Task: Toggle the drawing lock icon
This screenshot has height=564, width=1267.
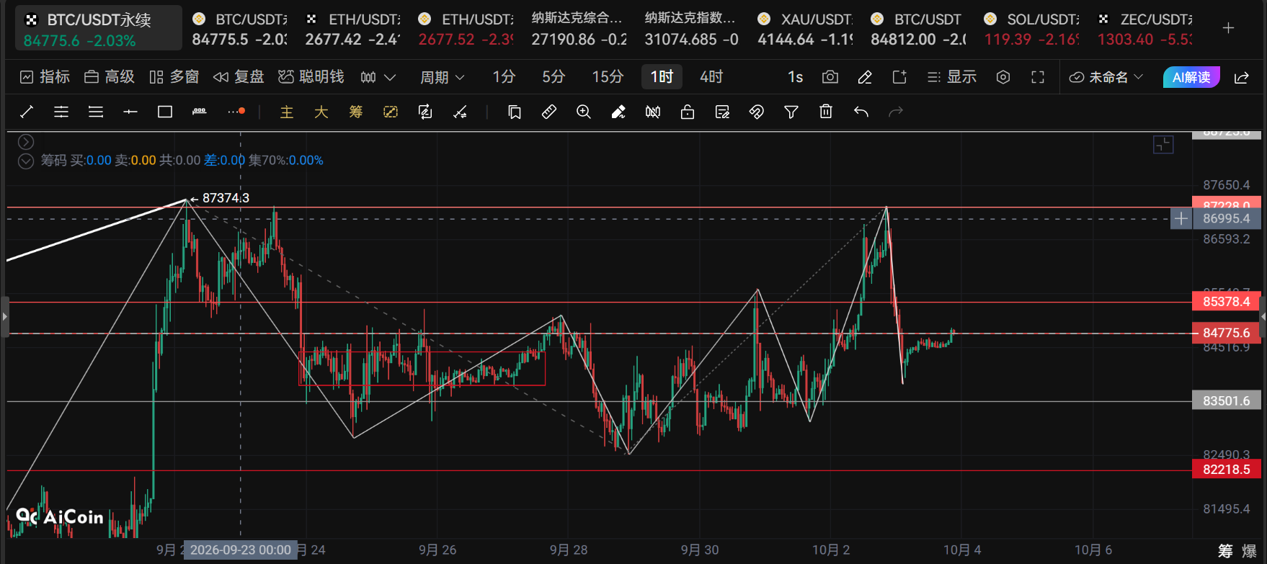Action: [x=688, y=112]
